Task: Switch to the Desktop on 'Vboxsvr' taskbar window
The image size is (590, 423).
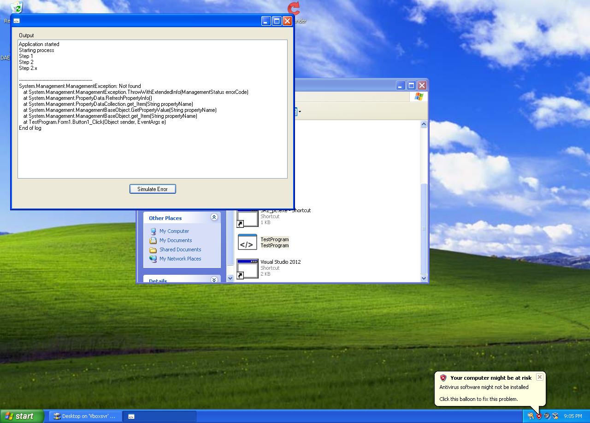Action: [x=85, y=416]
